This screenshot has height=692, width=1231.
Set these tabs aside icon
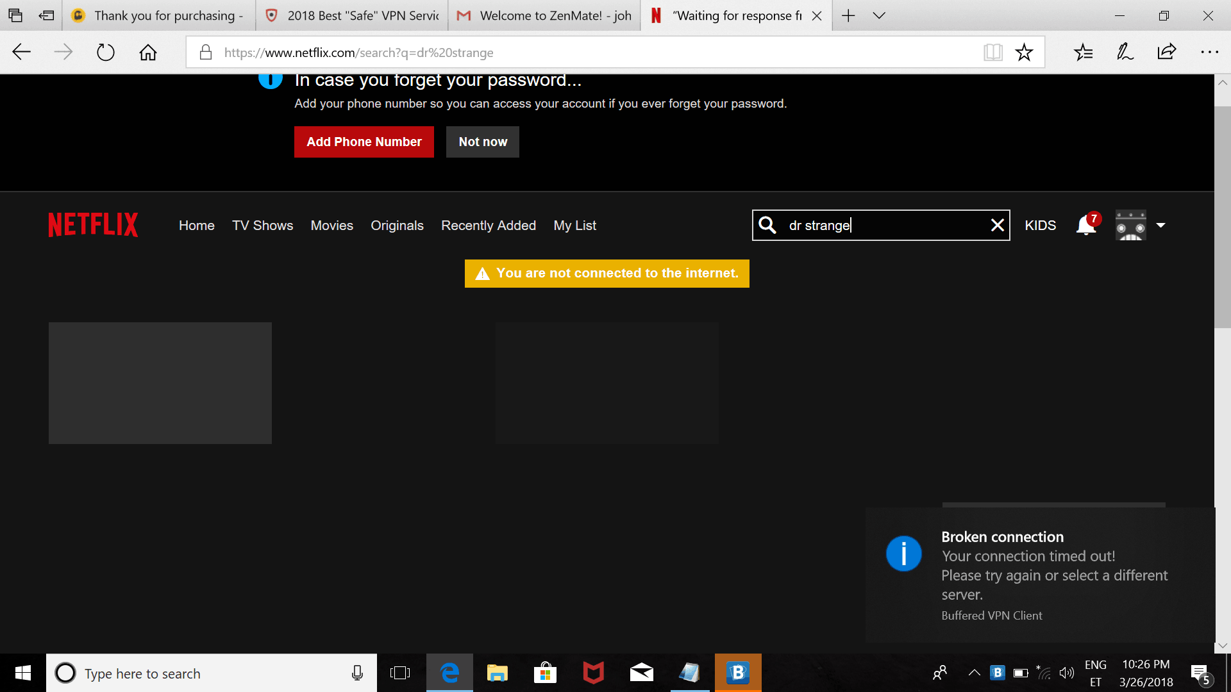point(46,15)
